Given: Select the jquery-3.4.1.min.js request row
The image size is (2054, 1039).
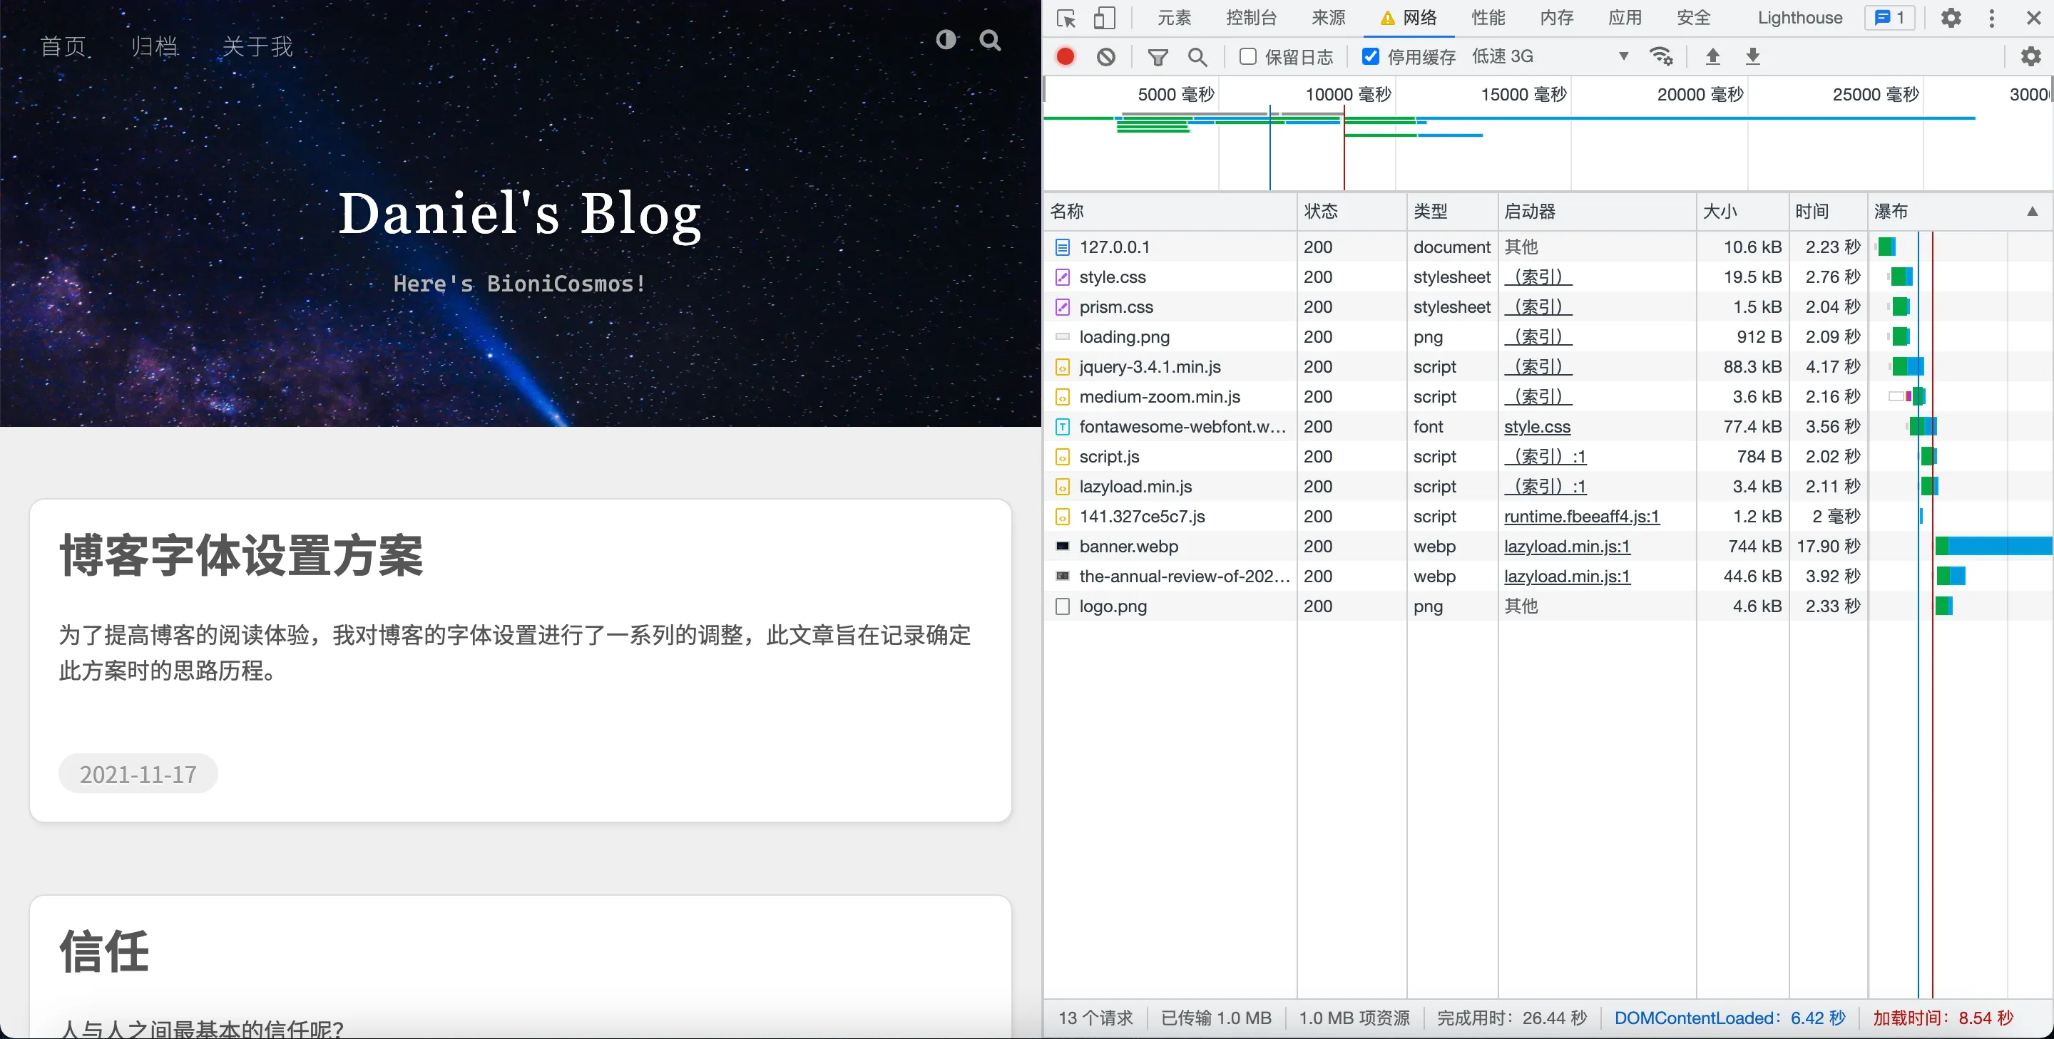Looking at the screenshot, I should point(1150,367).
